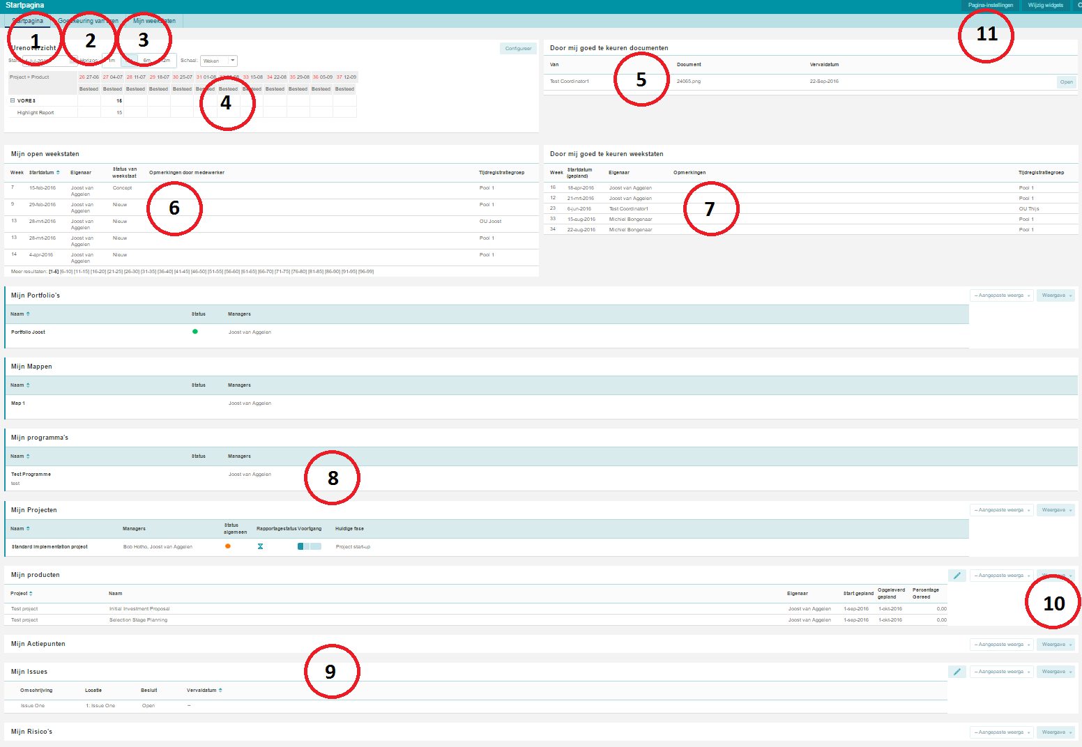The height and width of the screenshot is (747, 1082).
Task: Select the 6m horizon option
Action: click(147, 61)
